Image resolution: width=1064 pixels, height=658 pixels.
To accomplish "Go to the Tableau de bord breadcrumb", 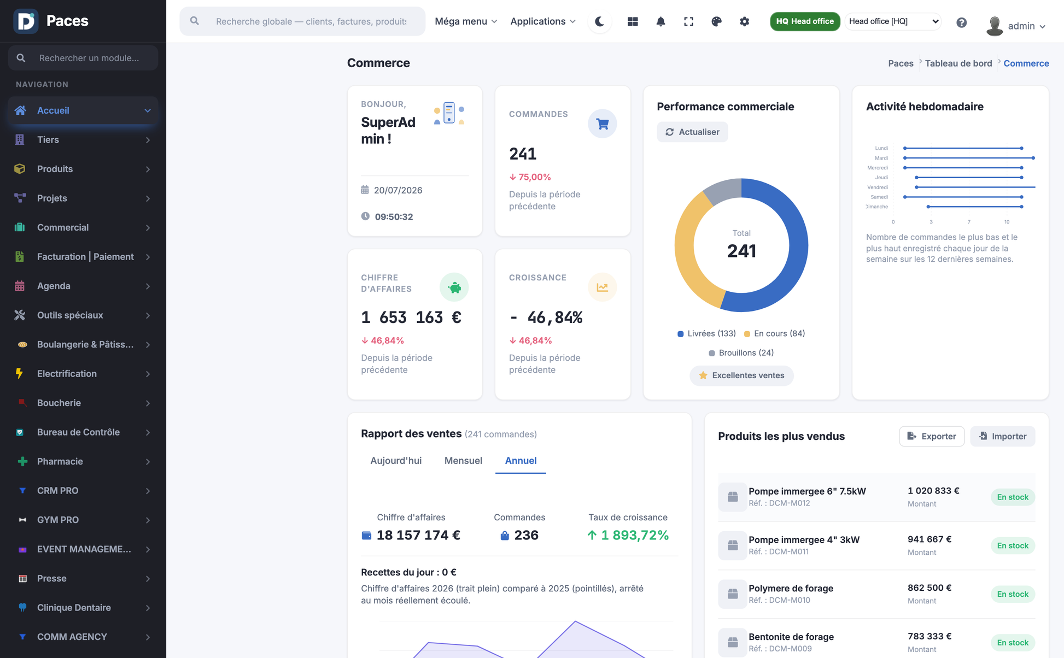I will (x=958, y=63).
